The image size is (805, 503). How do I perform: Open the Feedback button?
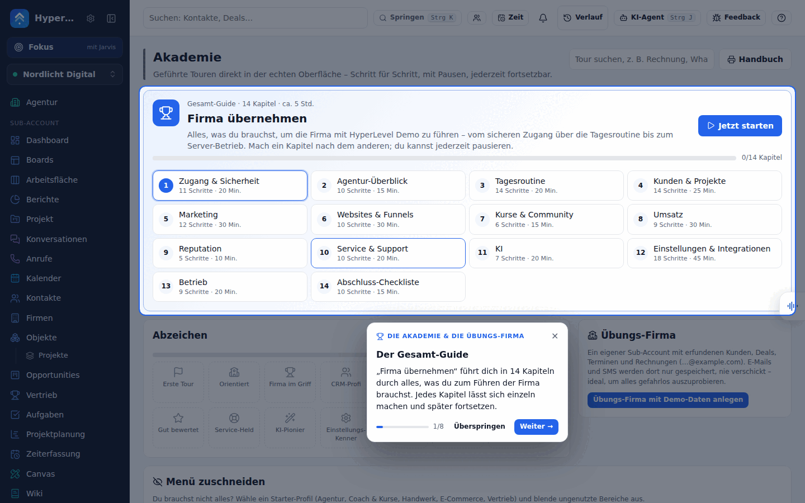click(736, 18)
